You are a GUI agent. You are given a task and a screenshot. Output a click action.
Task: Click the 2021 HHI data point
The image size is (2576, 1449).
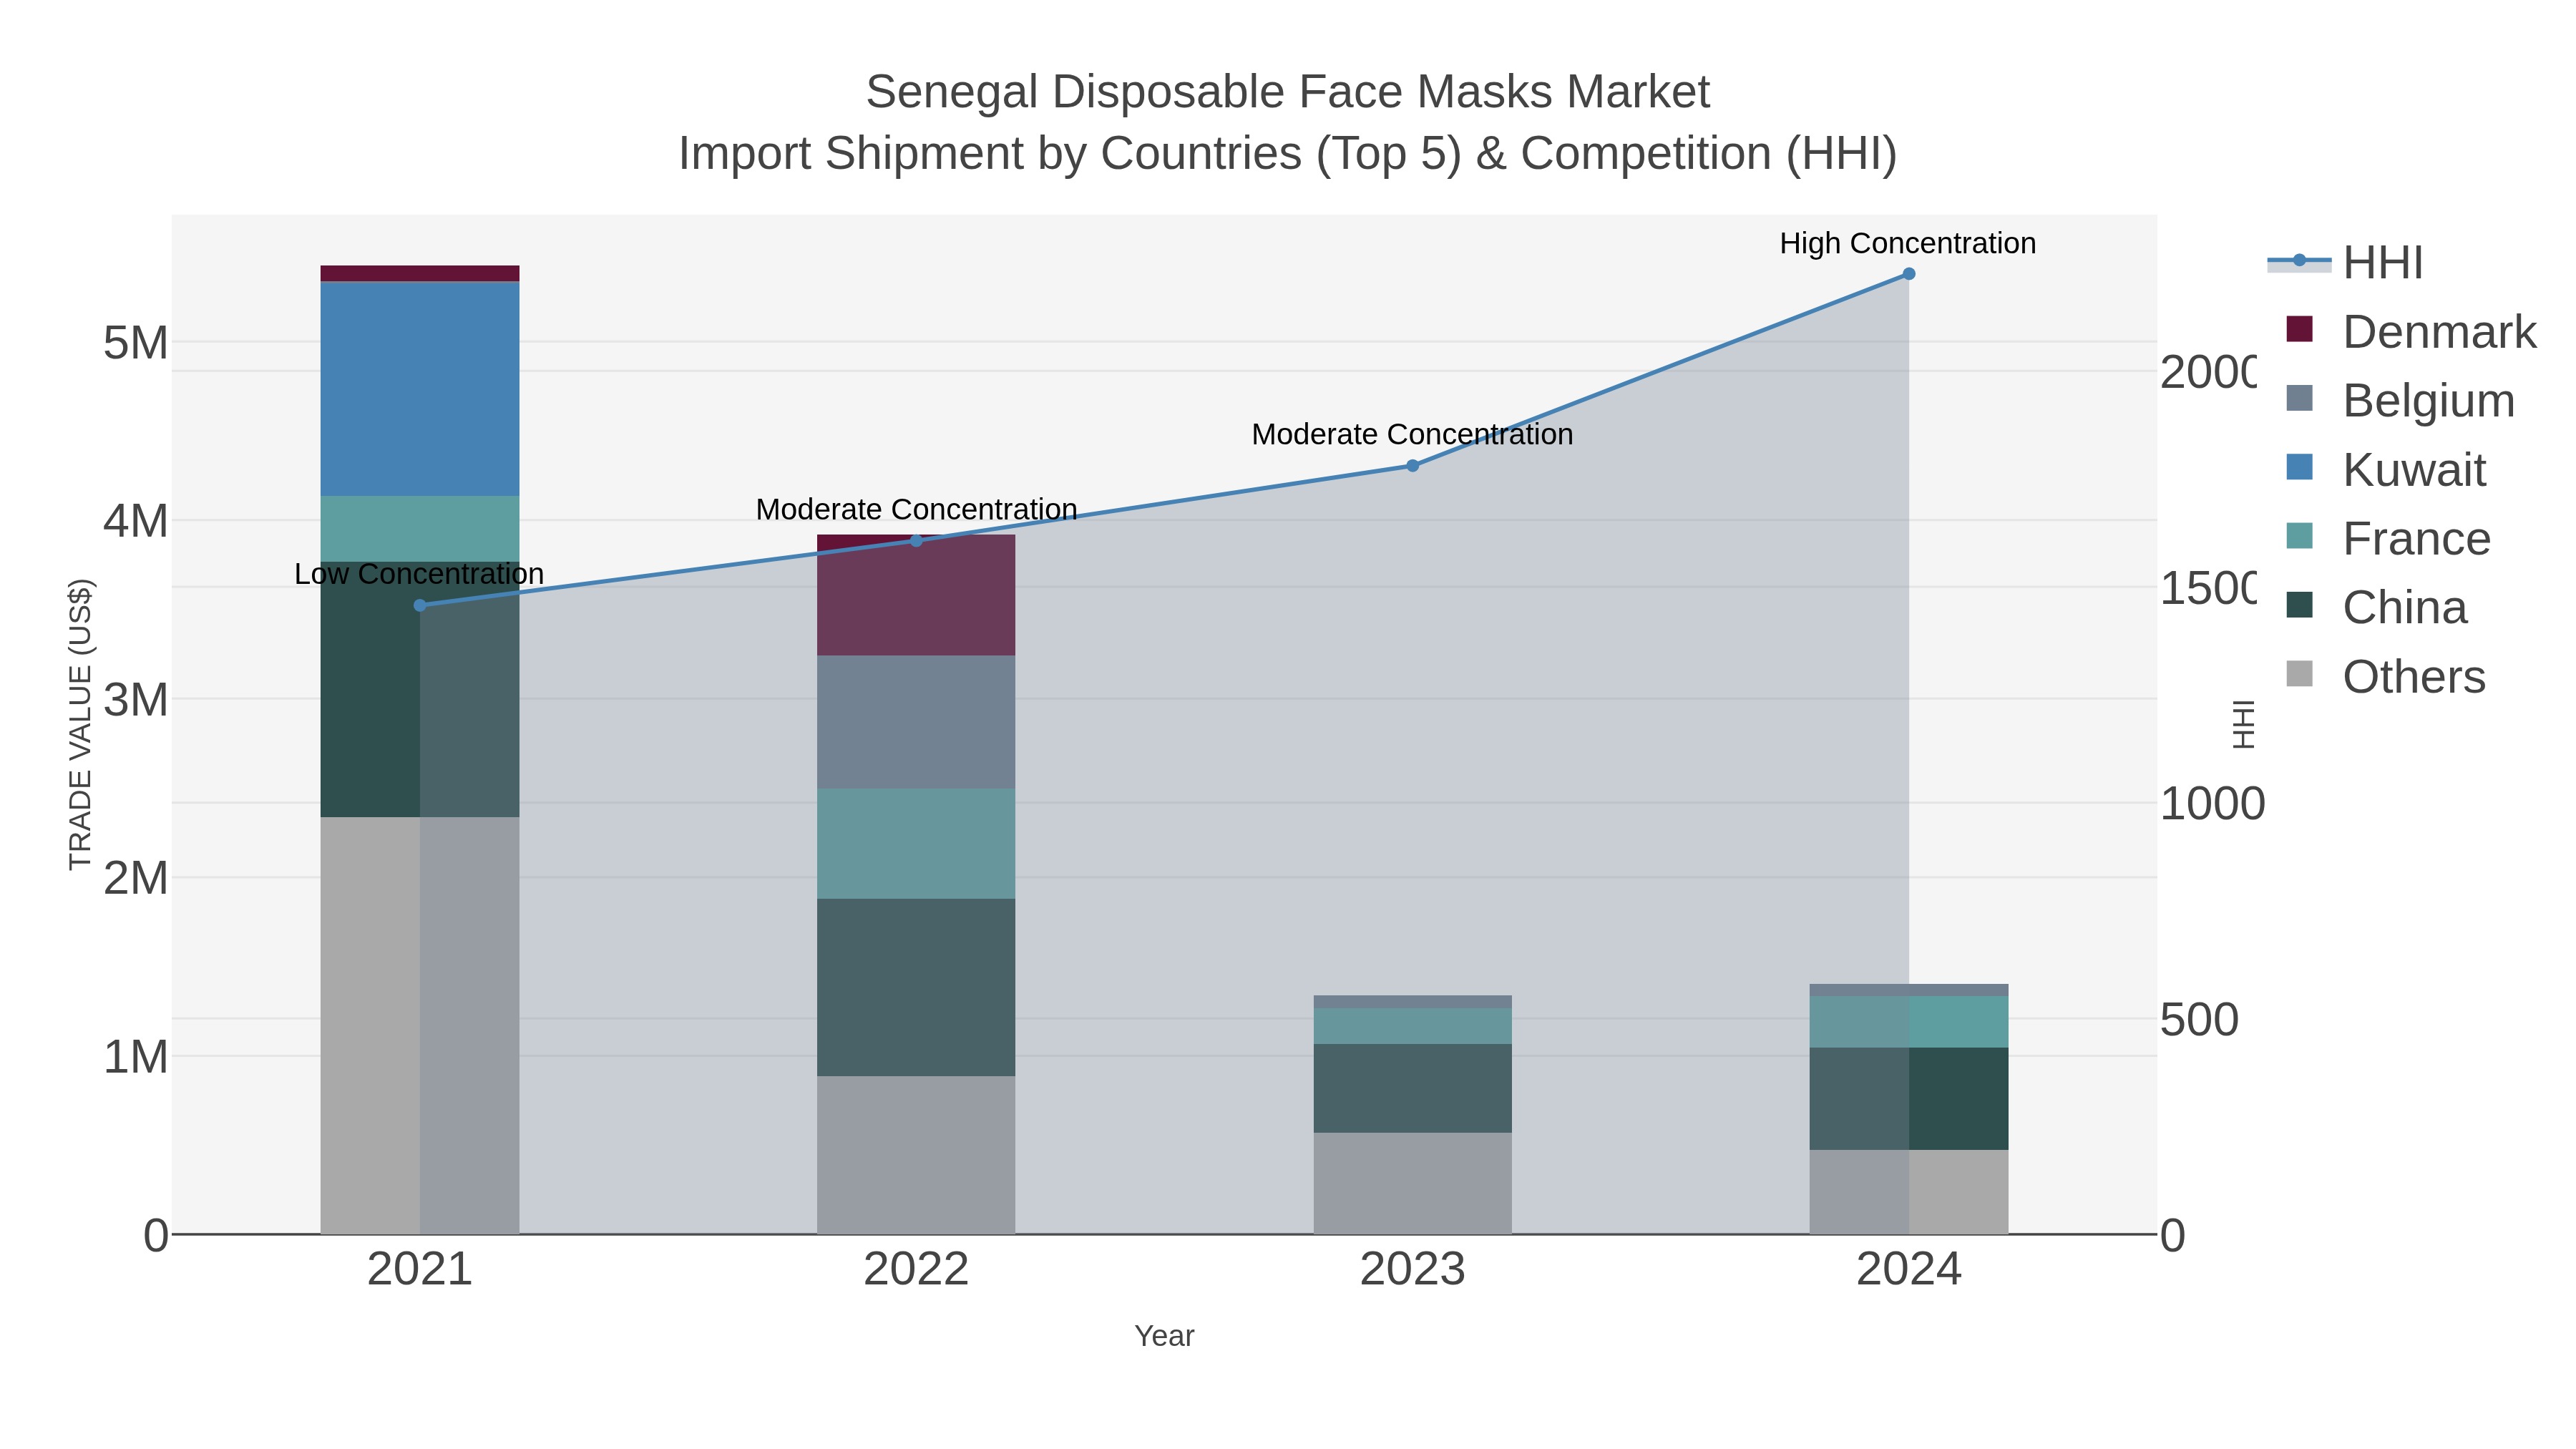[x=420, y=605]
